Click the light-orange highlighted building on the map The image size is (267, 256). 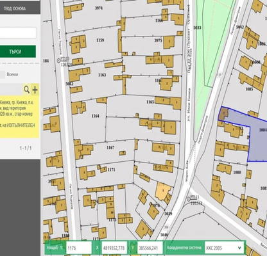[163, 191]
